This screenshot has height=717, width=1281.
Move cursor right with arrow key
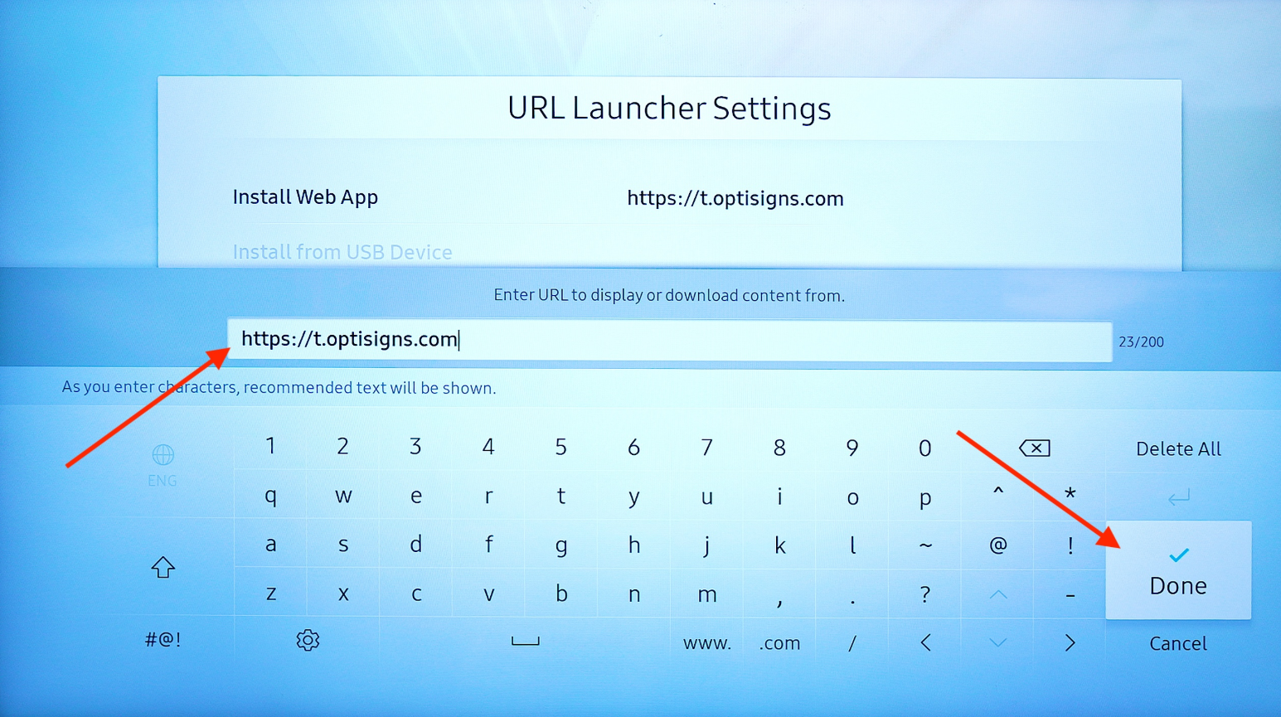[1070, 642]
